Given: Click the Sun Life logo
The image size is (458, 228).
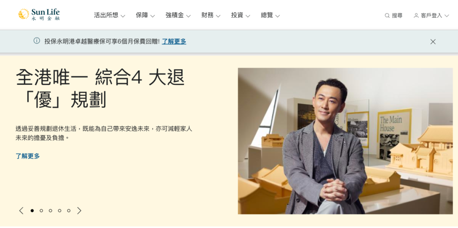Looking at the screenshot, I should pos(39,14).
